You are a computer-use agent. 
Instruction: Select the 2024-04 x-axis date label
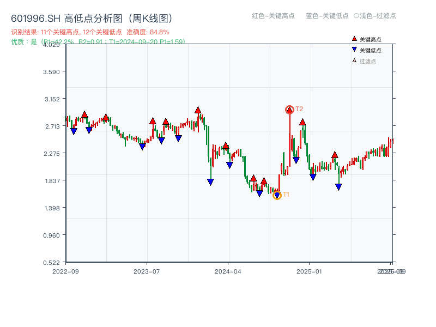pos(229,270)
